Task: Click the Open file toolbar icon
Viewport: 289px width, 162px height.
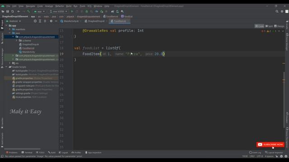Action: point(3,11)
